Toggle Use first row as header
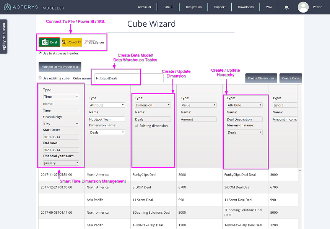This screenshot has width=330, height=229. [40, 53]
